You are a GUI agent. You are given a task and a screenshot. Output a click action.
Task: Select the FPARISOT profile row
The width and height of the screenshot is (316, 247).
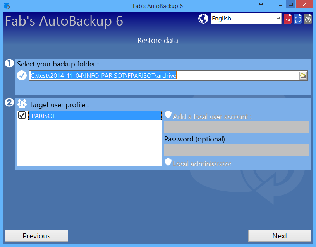(x=95, y=116)
